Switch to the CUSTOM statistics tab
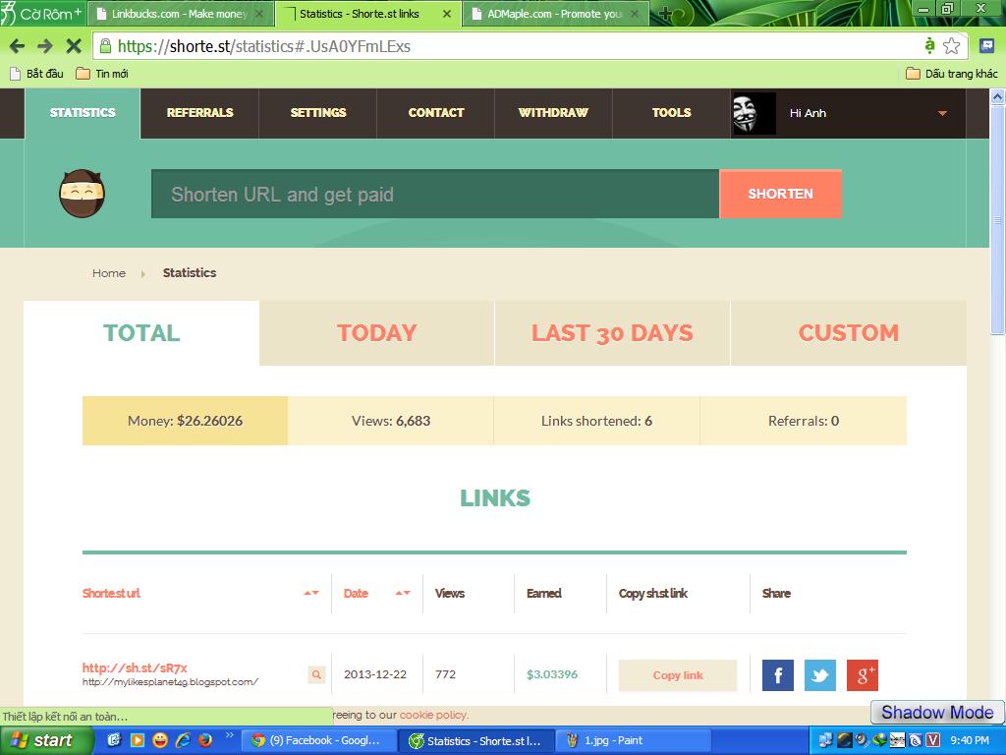 (x=848, y=333)
